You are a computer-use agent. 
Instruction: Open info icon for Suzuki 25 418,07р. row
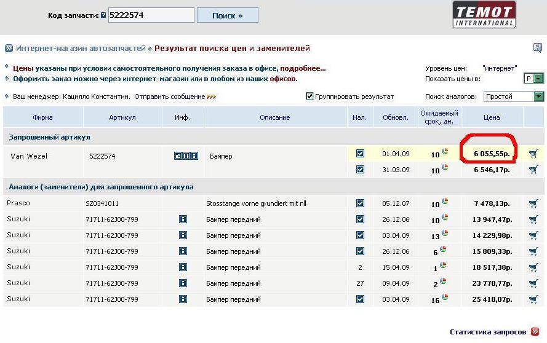coord(183,299)
